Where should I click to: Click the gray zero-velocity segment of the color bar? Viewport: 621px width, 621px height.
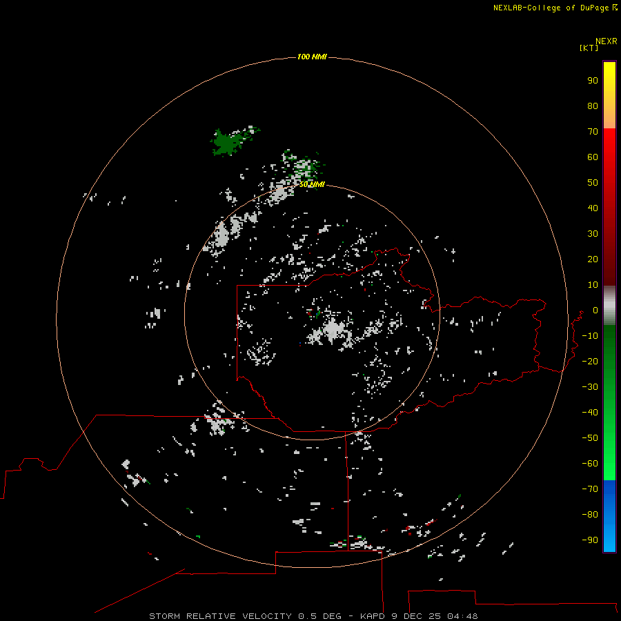click(x=609, y=305)
